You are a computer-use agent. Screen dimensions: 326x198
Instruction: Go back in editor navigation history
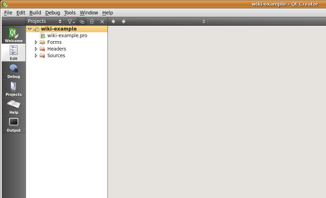click(x=113, y=21)
